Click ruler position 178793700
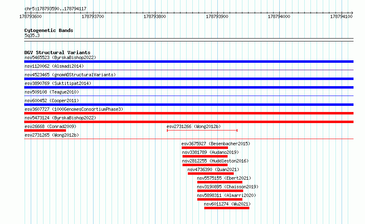Viewport: 365px width, 224px height. click(x=93, y=16)
